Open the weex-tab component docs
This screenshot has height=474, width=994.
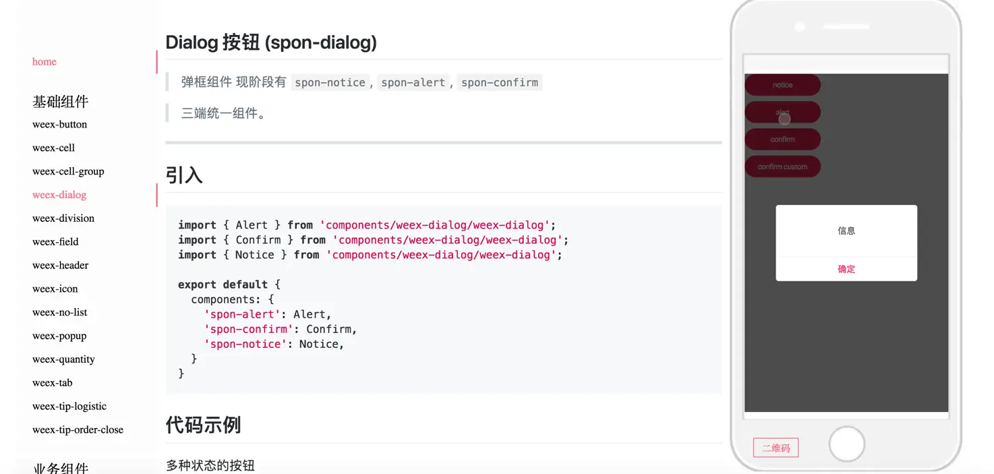[x=52, y=383]
